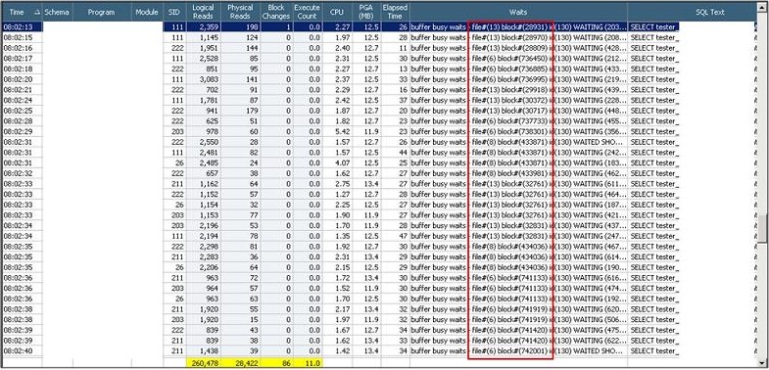Sort by the Waits column header
This screenshot has height=370, width=769.
pos(518,13)
